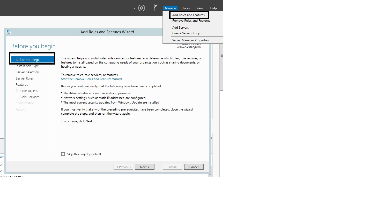Open the Help menu
The width and height of the screenshot is (377, 205).
coord(213,8)
